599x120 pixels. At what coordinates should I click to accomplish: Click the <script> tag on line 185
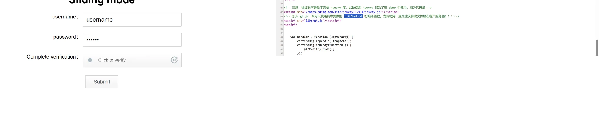click(x=290, y=25)
